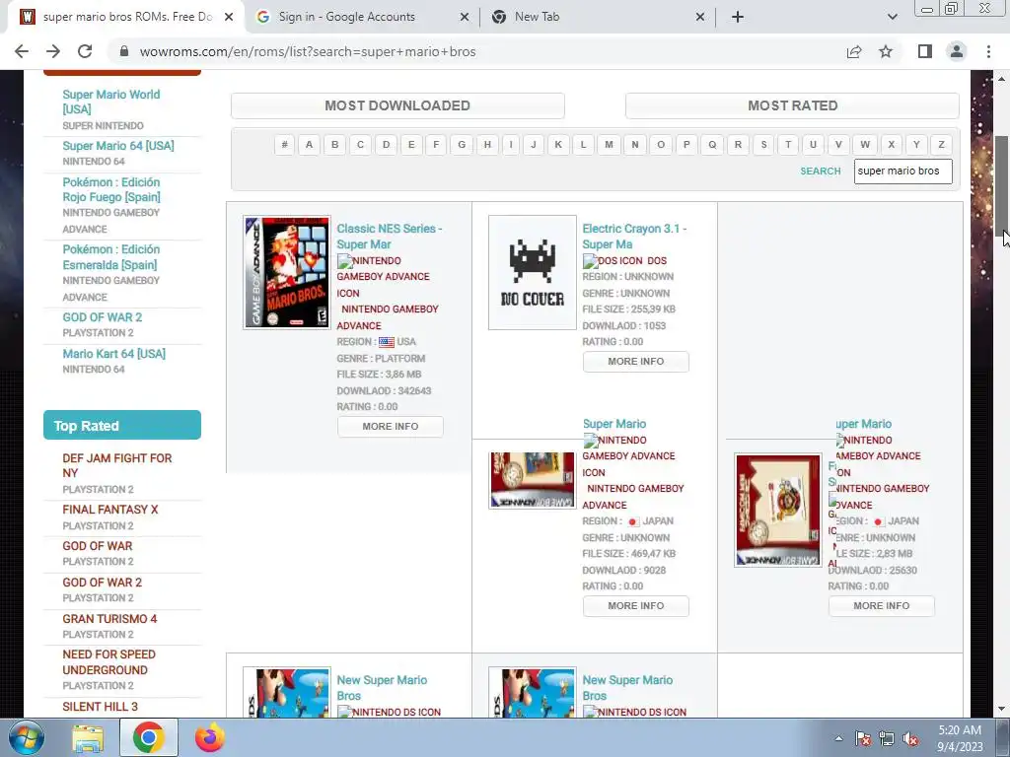Open SILENT HILL 3 link

point(100,707)
